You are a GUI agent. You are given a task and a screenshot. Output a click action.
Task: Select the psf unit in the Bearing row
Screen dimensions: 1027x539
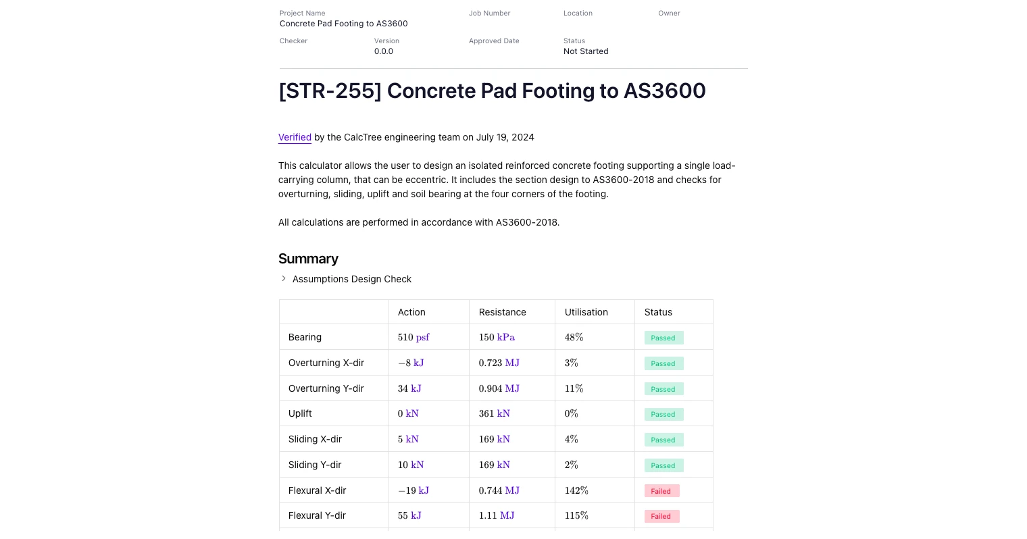pos(422,337)
